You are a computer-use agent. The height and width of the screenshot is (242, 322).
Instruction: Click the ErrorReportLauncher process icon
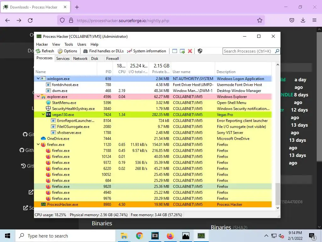click(x=53, y=120)
